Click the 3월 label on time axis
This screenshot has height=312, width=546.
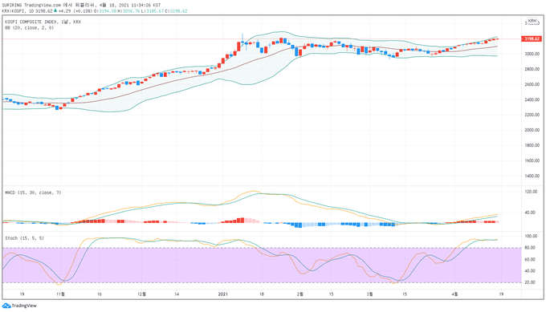pyautogui.click(x=370, y=294)
